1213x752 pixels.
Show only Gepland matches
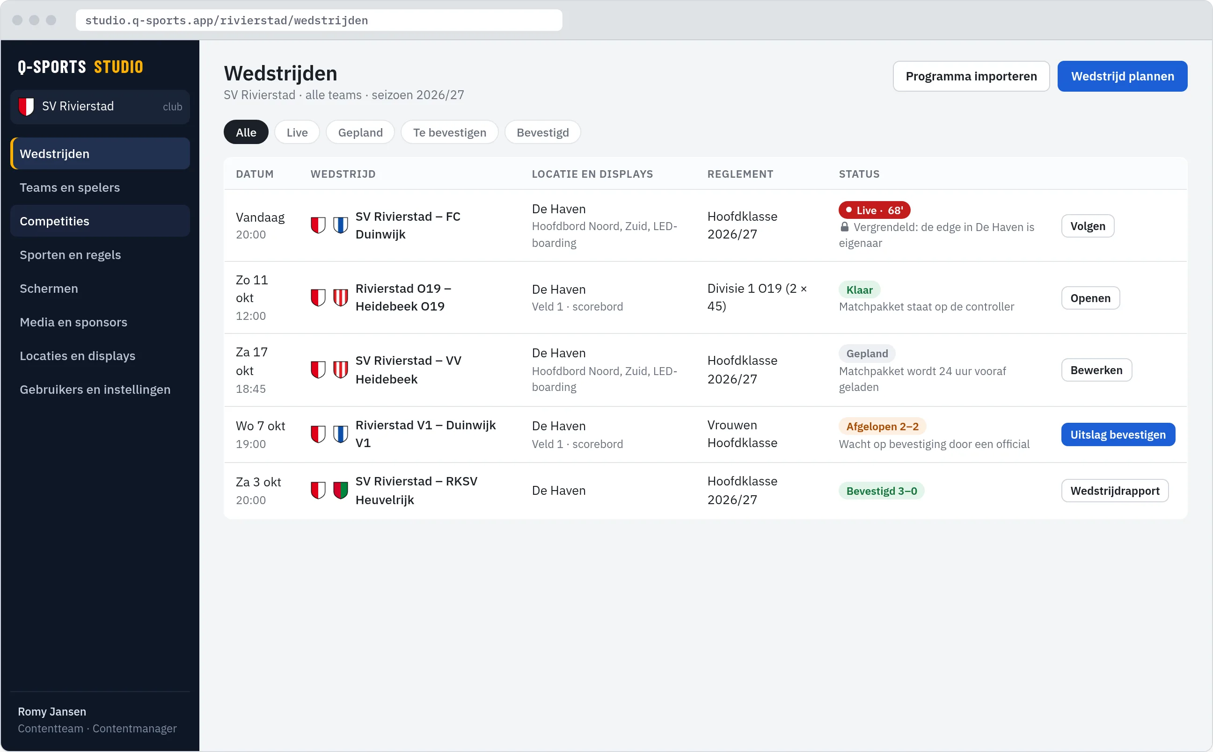[360, 132]
